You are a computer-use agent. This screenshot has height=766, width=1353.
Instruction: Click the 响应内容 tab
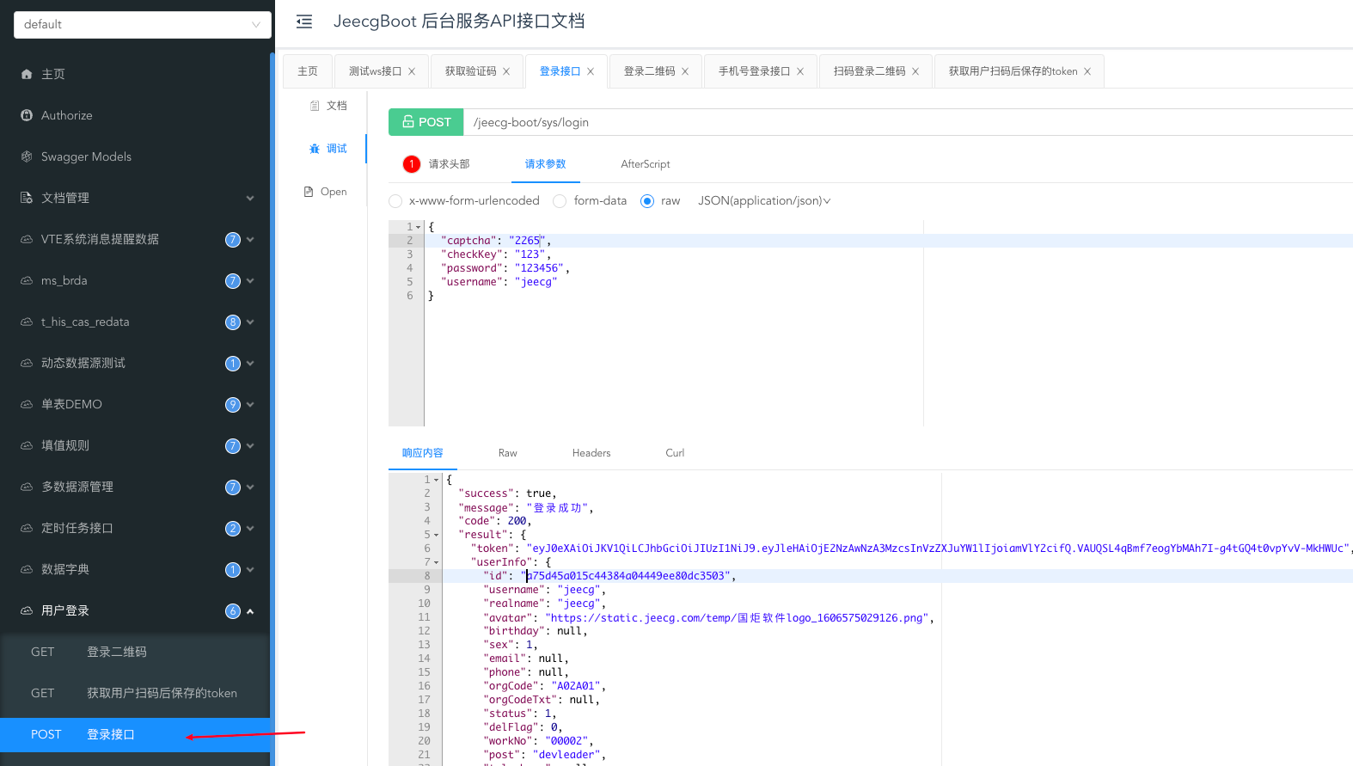click(x=423, y=453)
